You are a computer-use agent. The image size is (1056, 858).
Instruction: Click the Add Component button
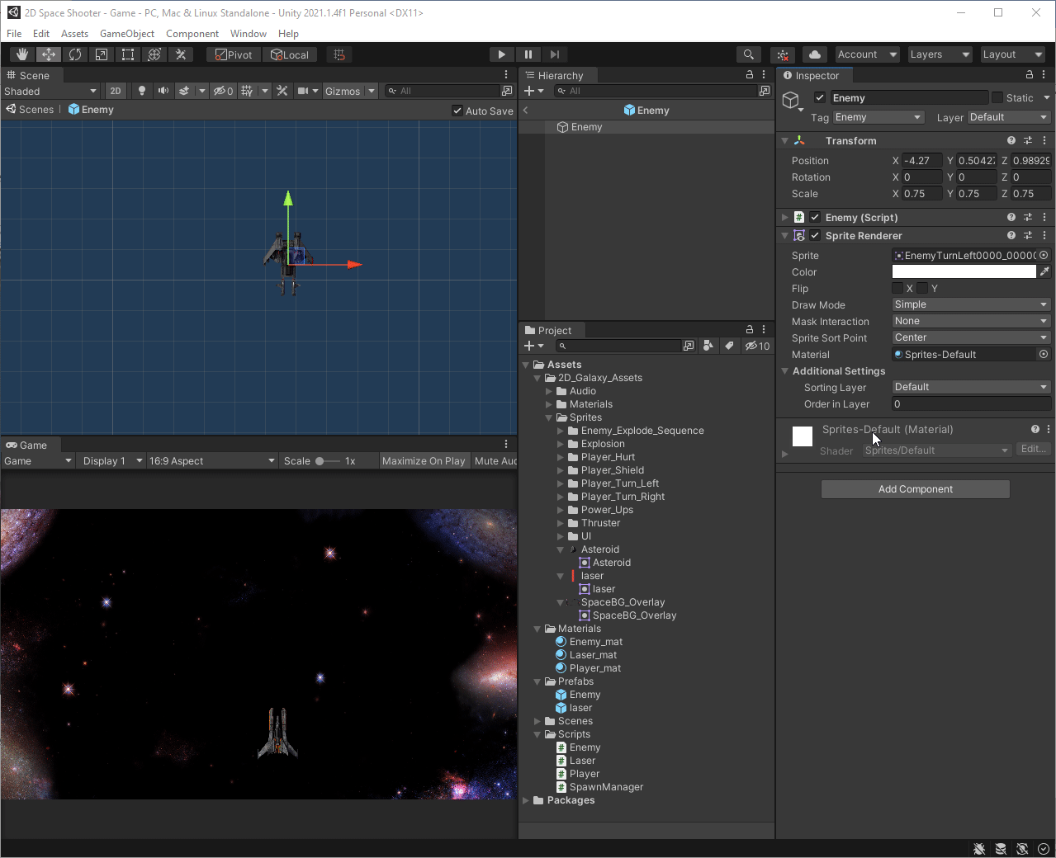(915, 489)
